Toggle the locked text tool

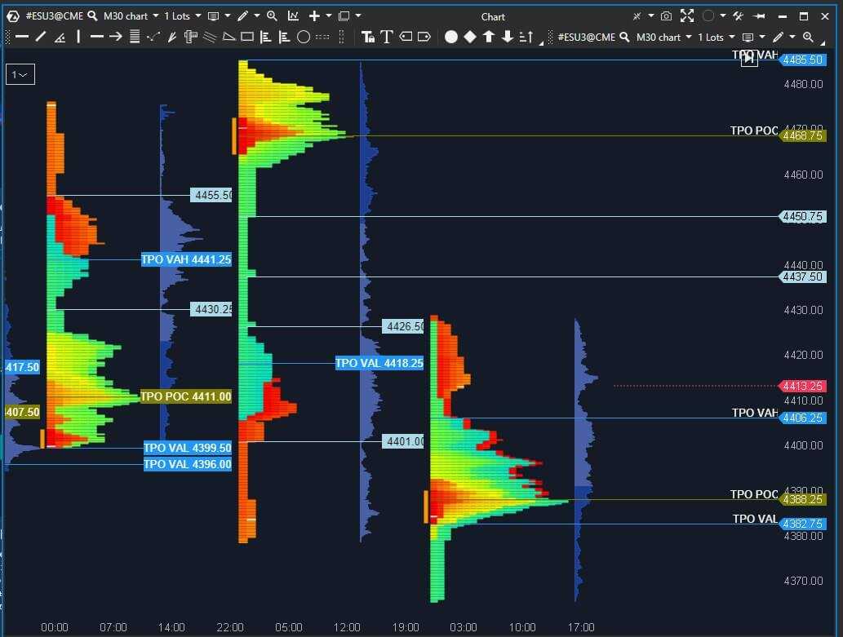[x=368, y=37]
